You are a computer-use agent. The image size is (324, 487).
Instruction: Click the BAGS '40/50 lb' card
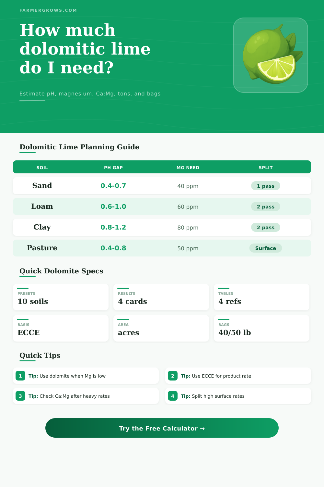[x=261, y=328]
